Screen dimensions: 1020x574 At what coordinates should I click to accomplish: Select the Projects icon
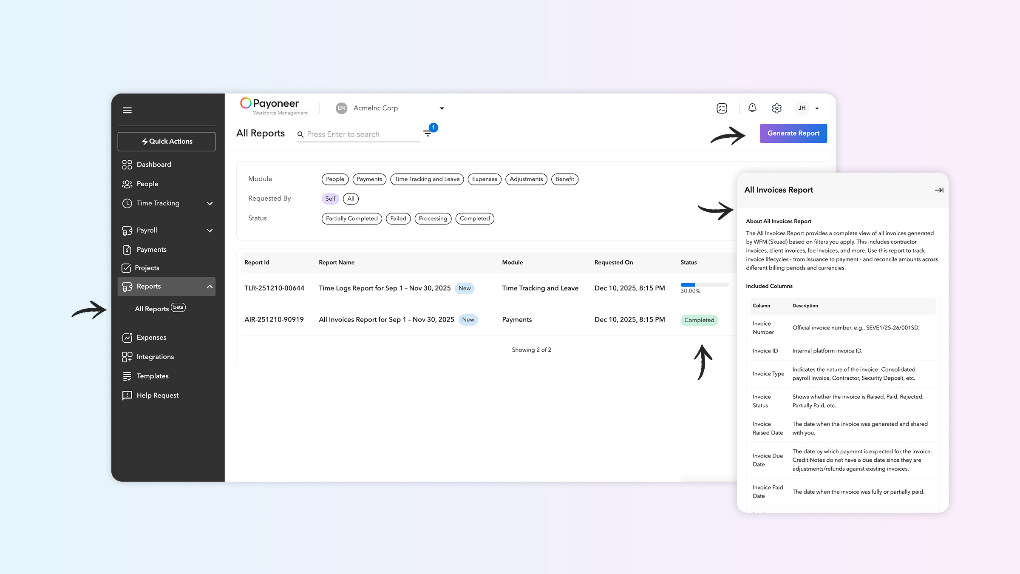(x=127, y=268)
